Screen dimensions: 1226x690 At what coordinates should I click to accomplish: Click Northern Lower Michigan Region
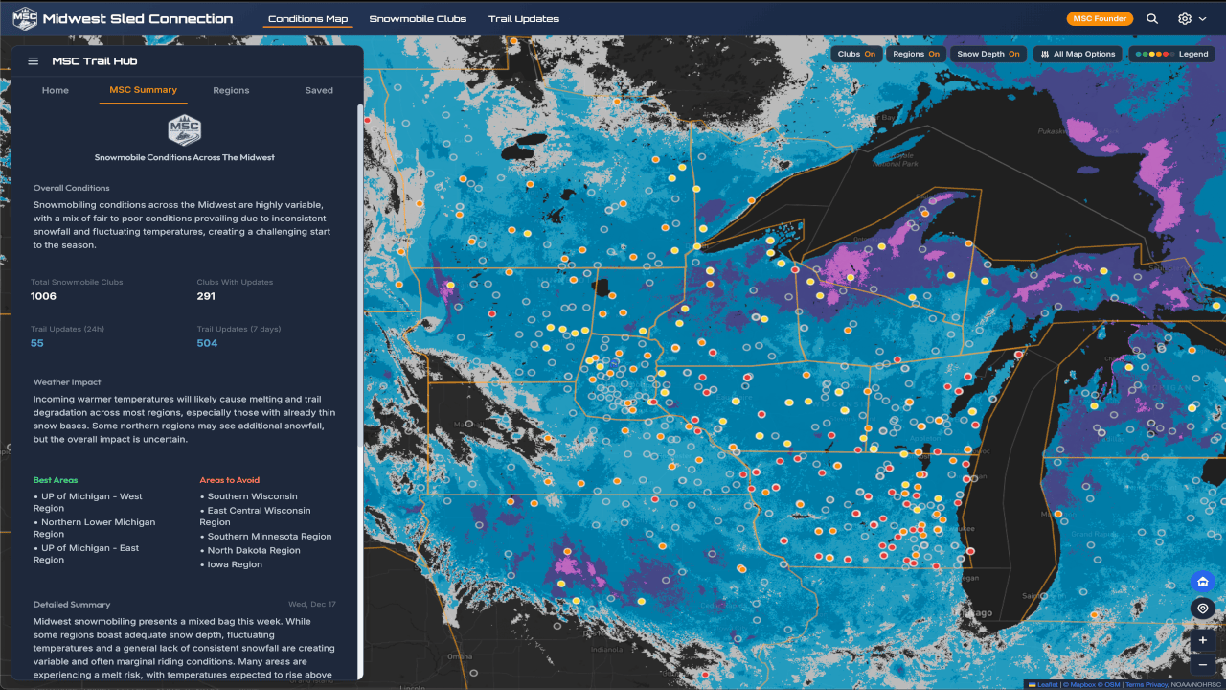[94, 528]
